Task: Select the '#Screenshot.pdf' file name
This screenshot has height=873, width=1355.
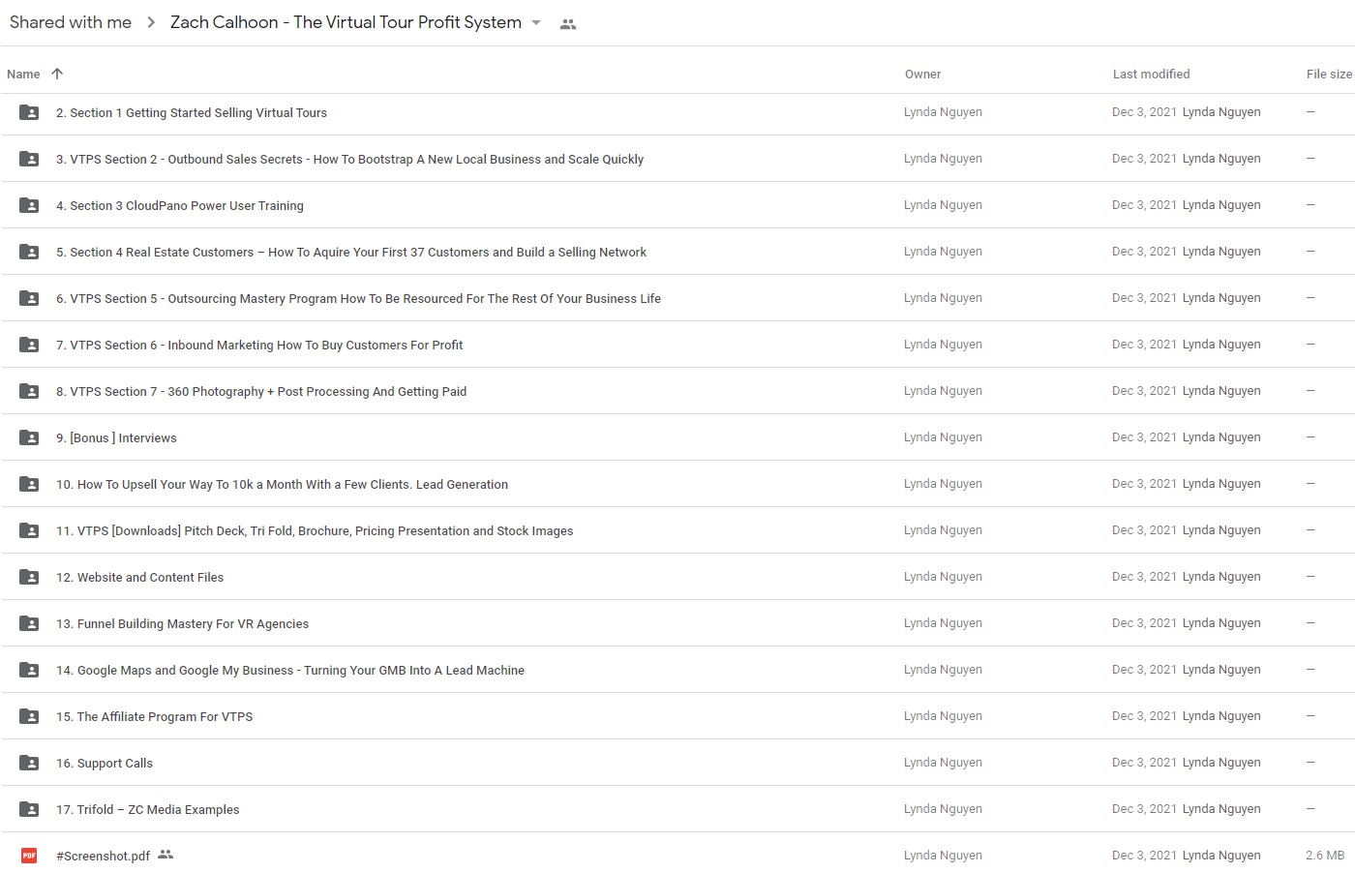Action: [103, 856]
